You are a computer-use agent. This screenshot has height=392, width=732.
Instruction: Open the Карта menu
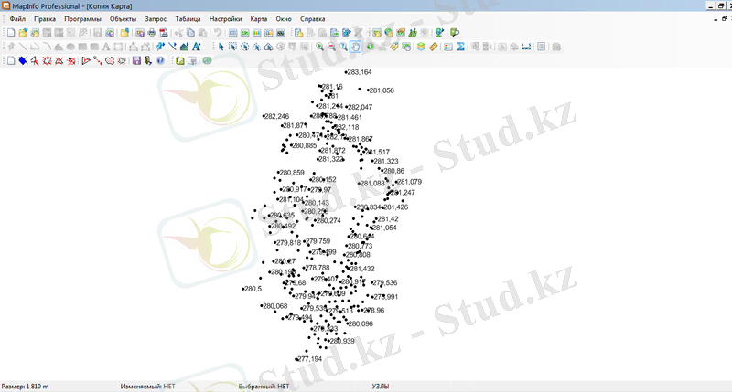pos(259,19)
